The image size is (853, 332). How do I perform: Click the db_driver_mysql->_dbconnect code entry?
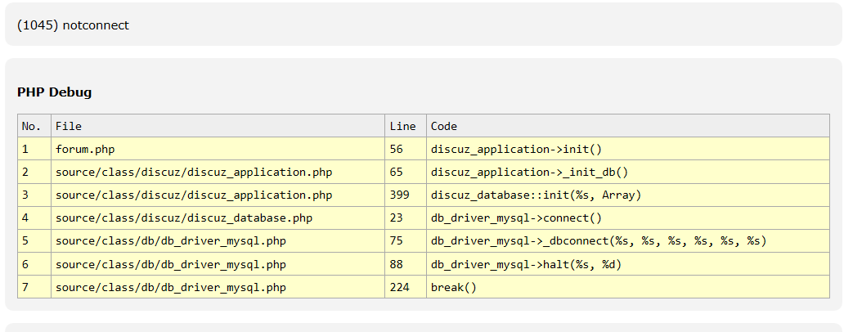[x=598, y=241]
